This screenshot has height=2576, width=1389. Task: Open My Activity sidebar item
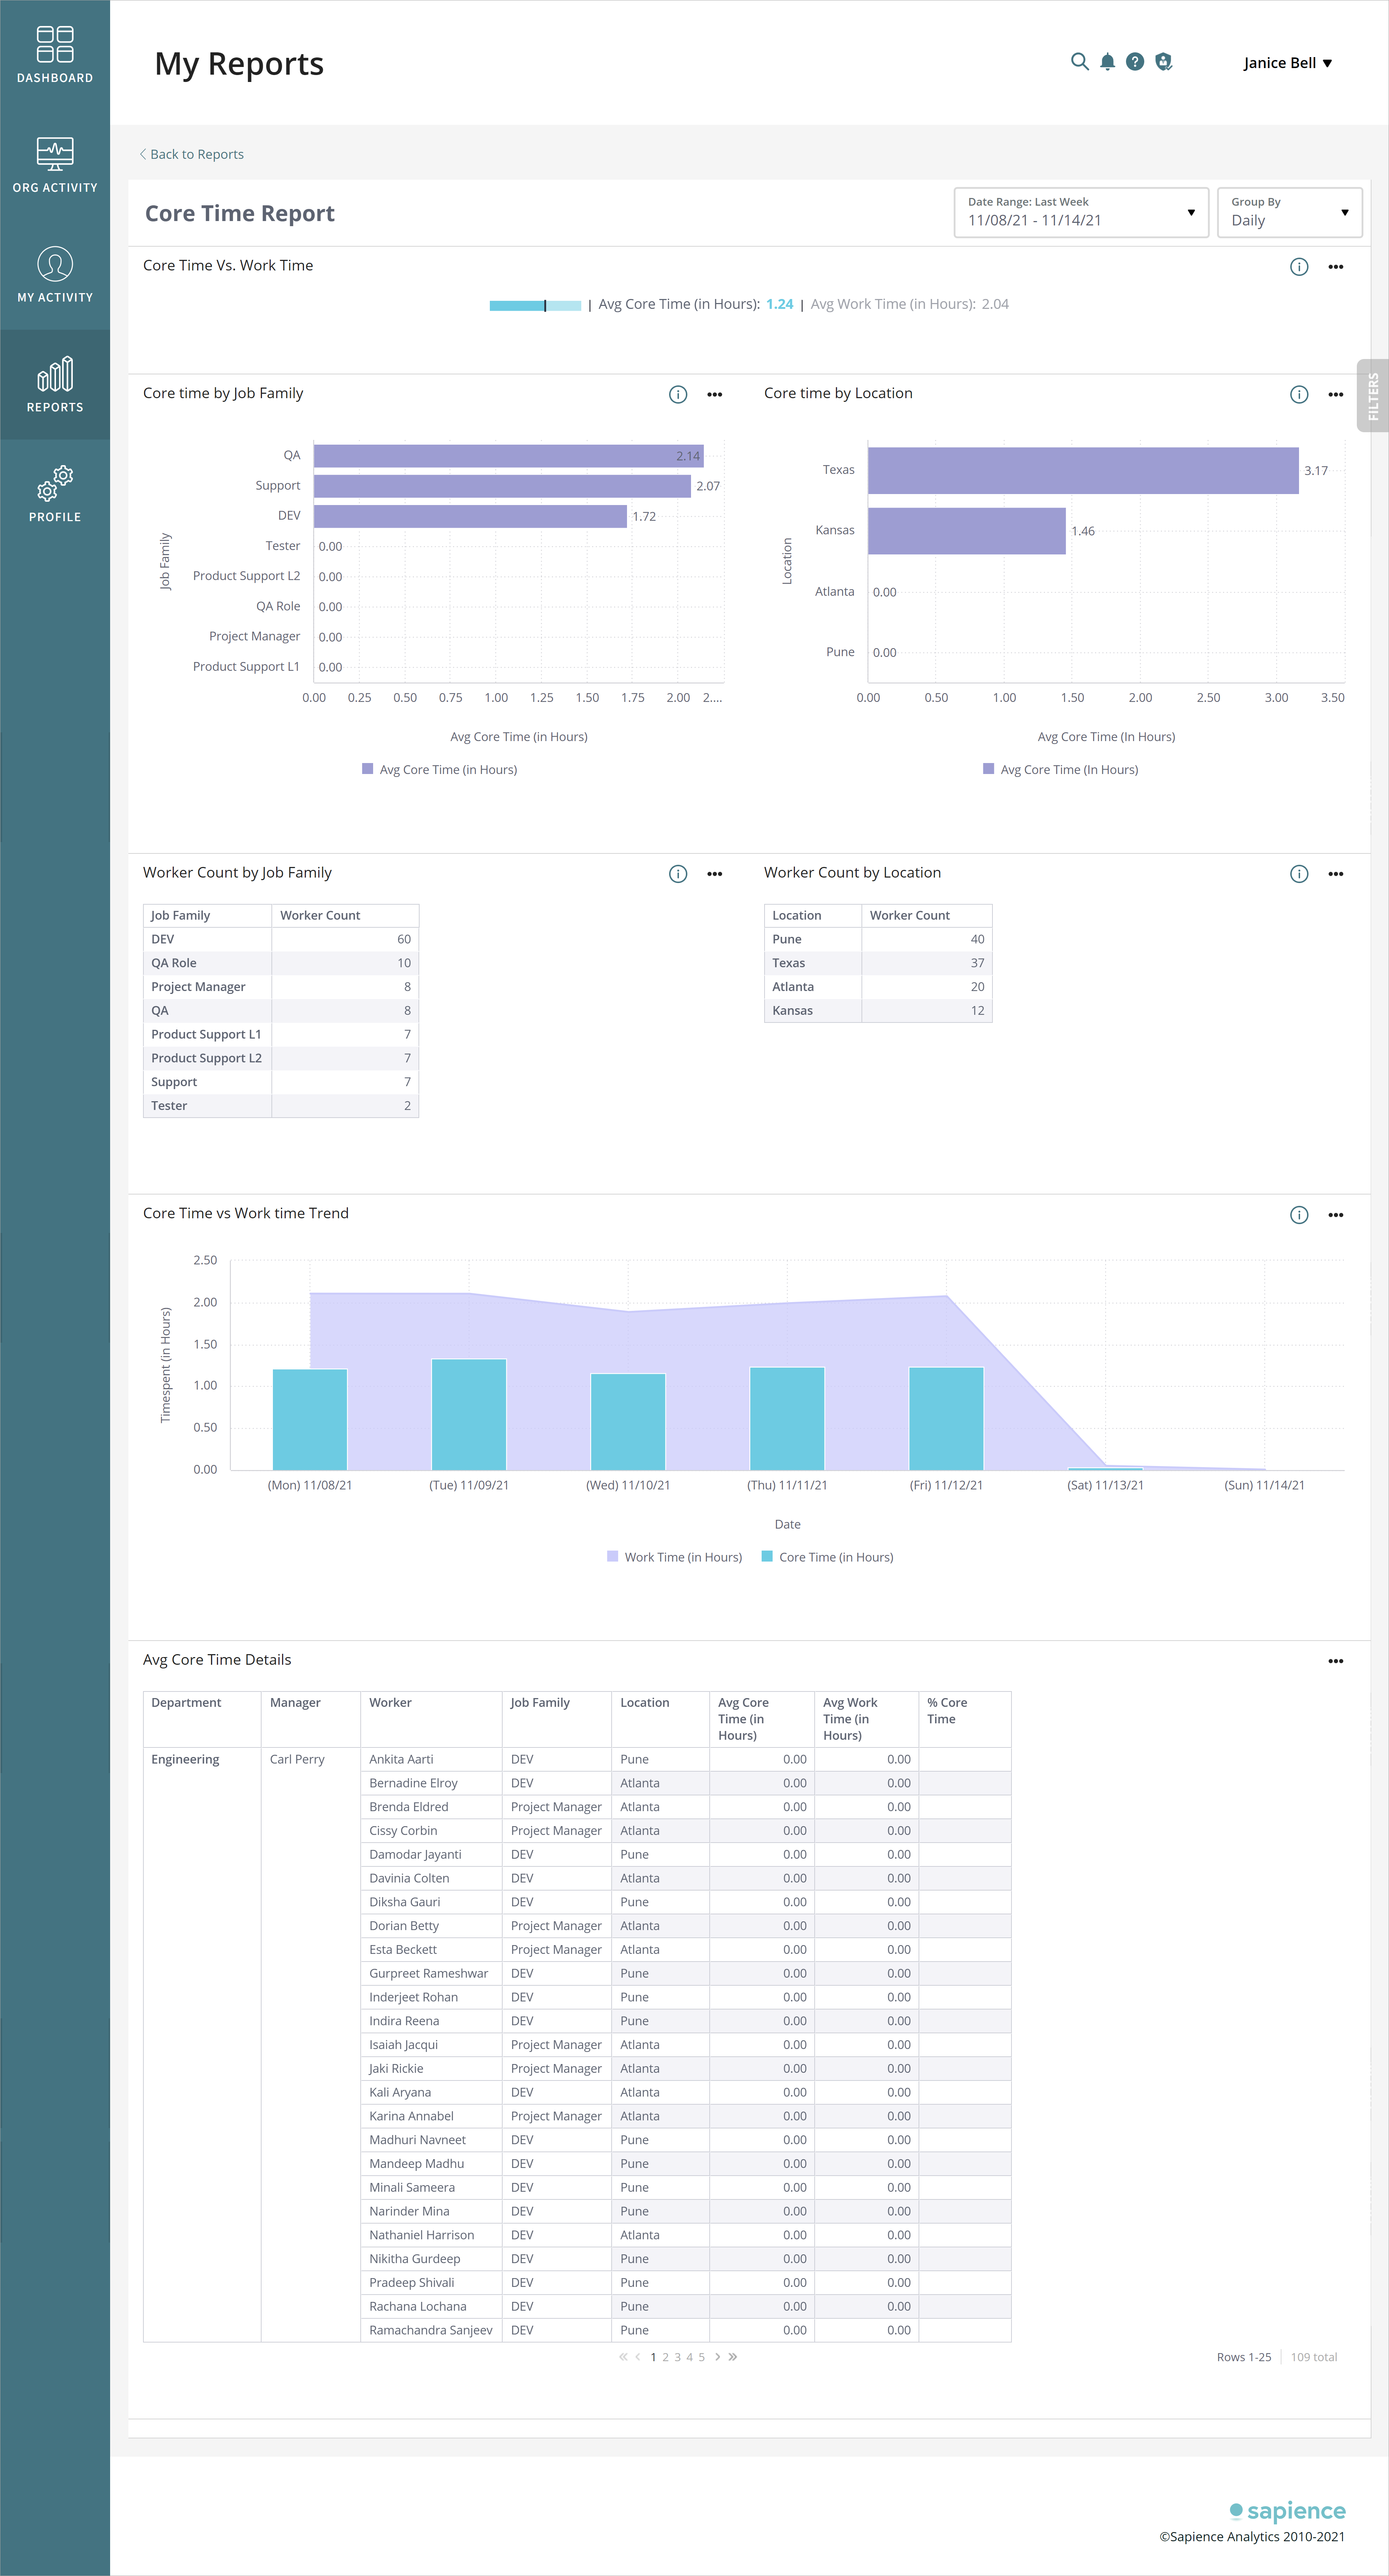(x=55, y=275)
